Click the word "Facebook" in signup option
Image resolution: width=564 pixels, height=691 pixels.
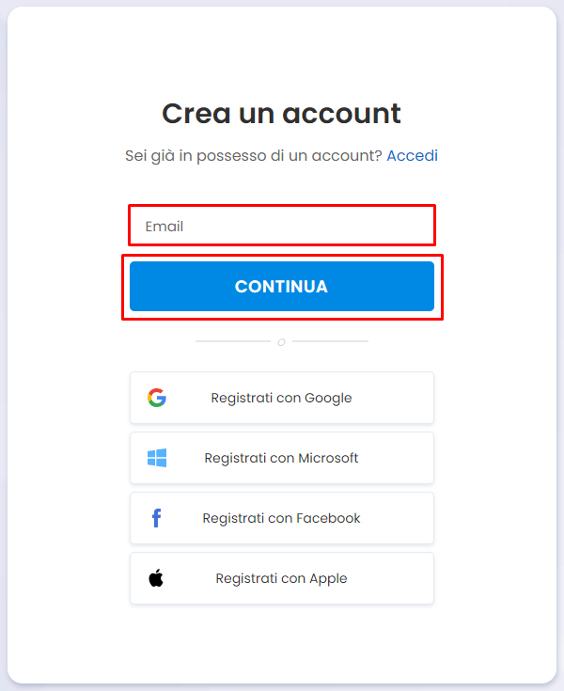[x=328, y=518]
